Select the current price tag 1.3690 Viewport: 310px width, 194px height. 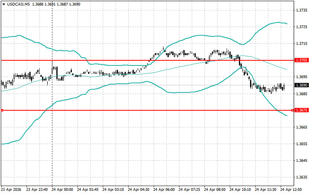pyautogui.click(x=302, y=85)
